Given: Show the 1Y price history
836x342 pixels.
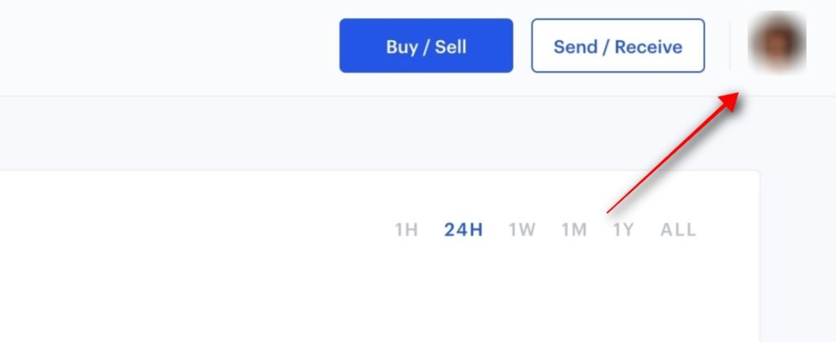Looking at the screenshot, I should 623,229.
